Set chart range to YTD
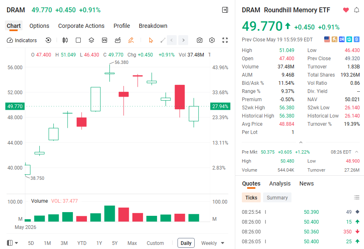Viewport: 364px width, 249px height. 82,243
